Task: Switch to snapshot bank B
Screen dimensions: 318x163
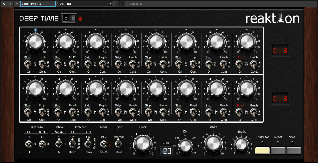Action: [x=10, y=3]
